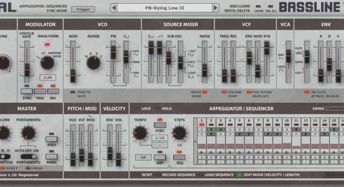Click the sequencer shift-left arrow
This screenshot has width=344, height=187.
tap(195, 141)
